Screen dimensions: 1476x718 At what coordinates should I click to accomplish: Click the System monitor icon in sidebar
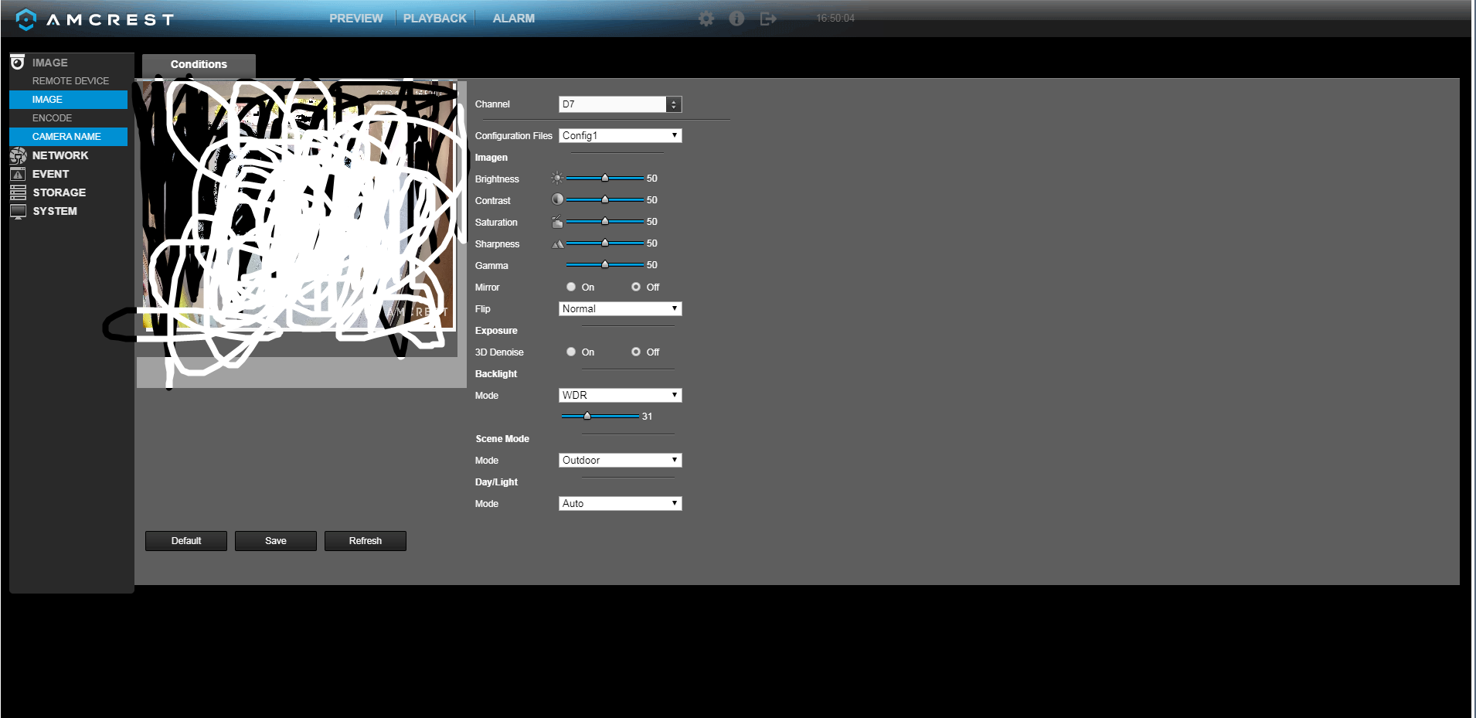click(x=18, y=211)
